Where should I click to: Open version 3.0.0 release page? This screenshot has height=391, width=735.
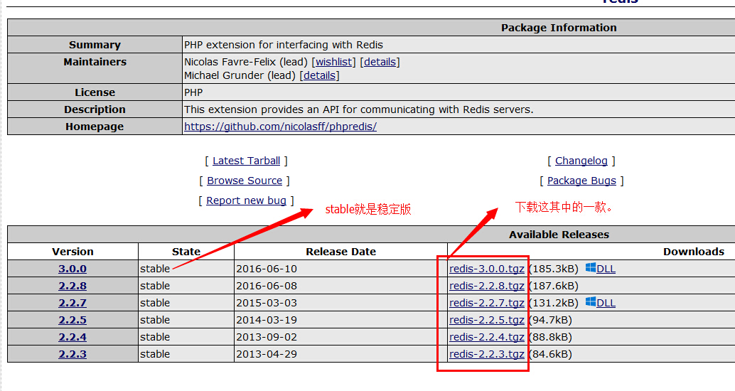coord(73,269)
